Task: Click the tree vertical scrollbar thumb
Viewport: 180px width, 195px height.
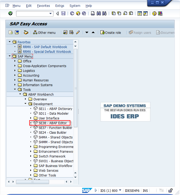Action: [76, 88]
